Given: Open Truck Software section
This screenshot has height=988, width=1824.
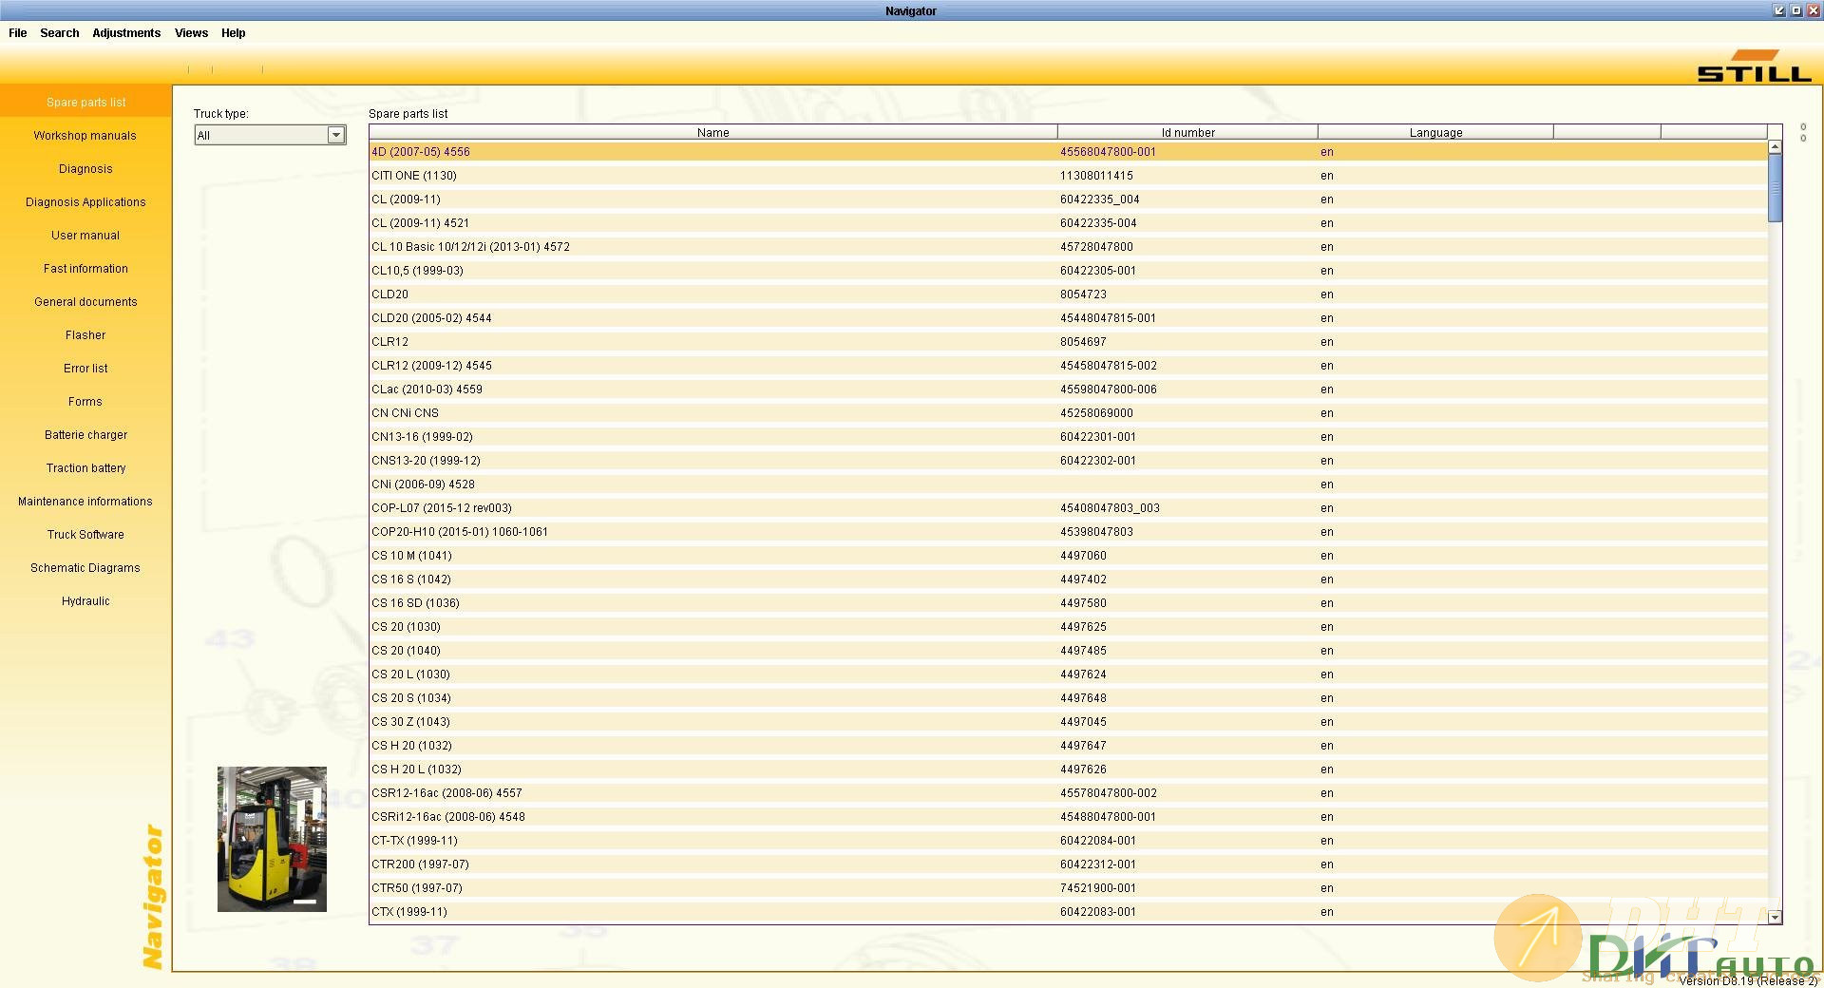Looking at the screenshot, I should pos(85,535).
